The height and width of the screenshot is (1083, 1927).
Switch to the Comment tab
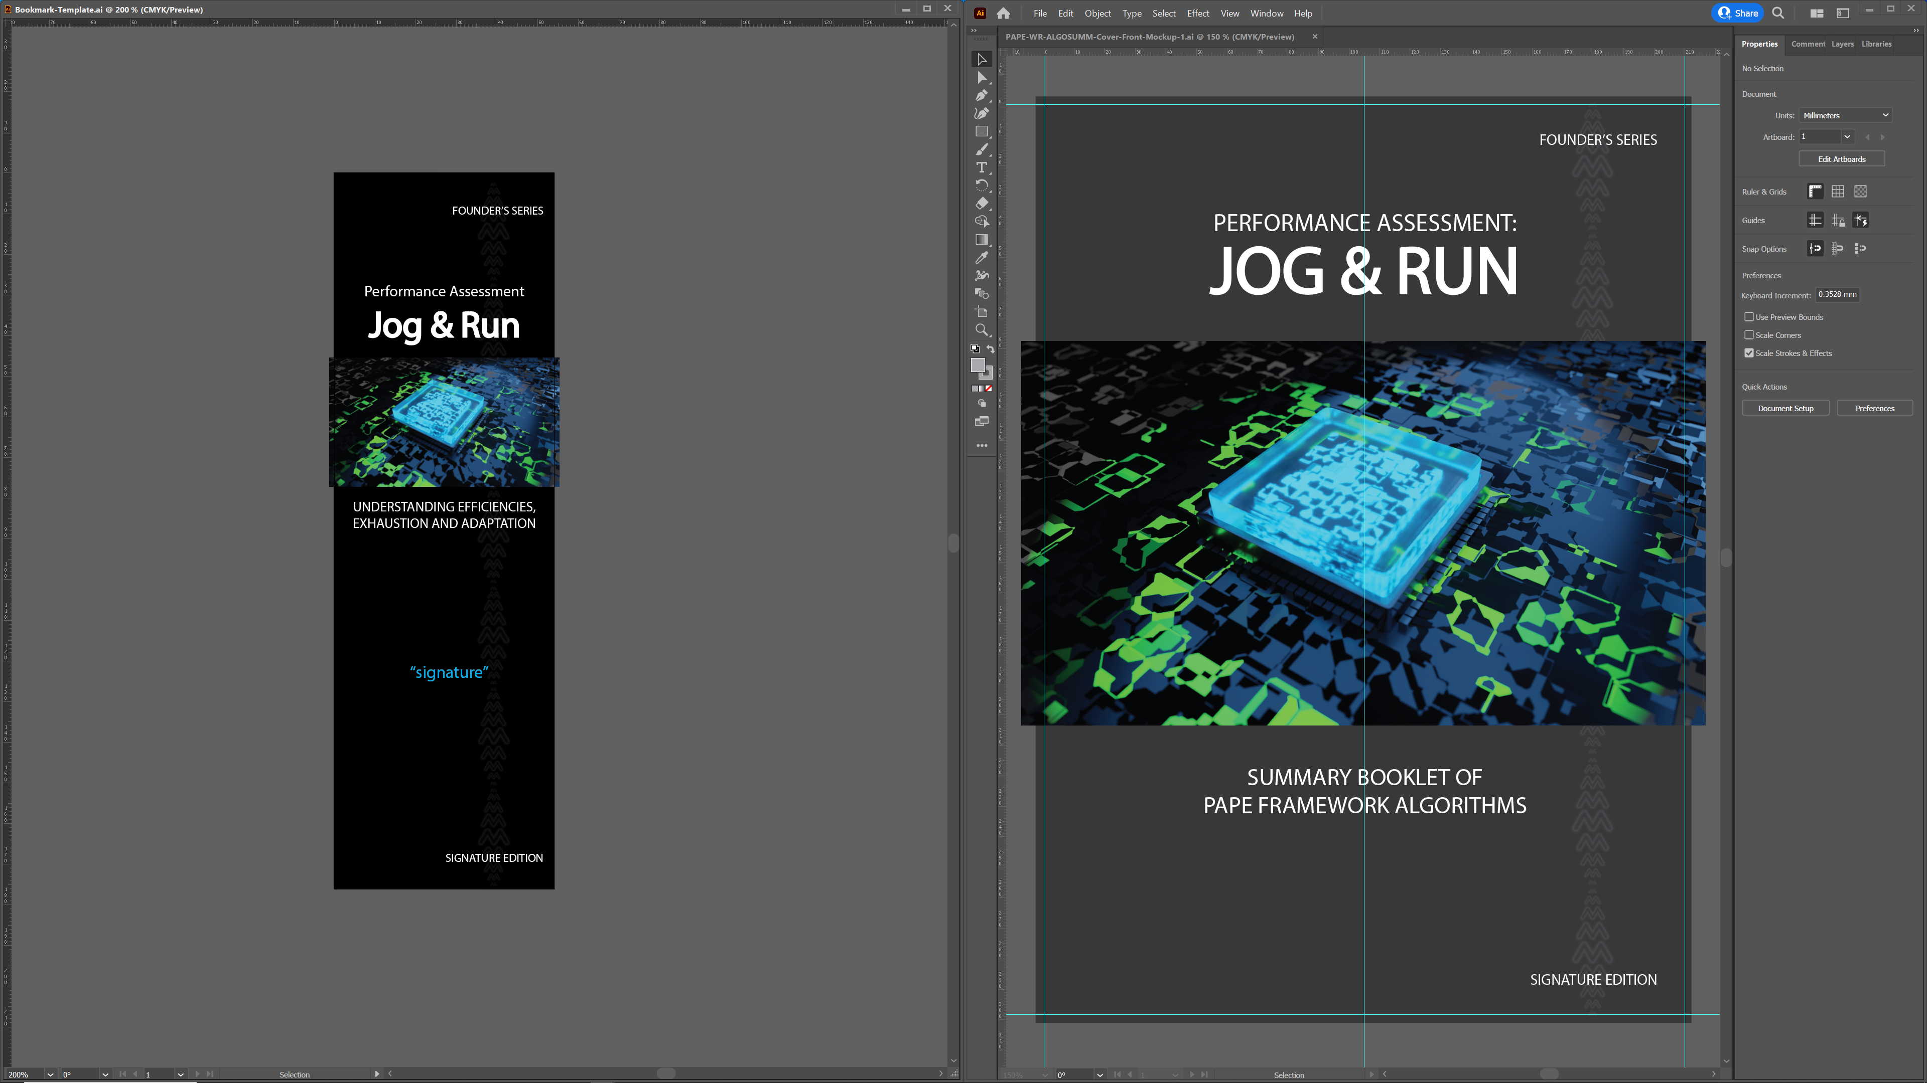[1807, 44]
